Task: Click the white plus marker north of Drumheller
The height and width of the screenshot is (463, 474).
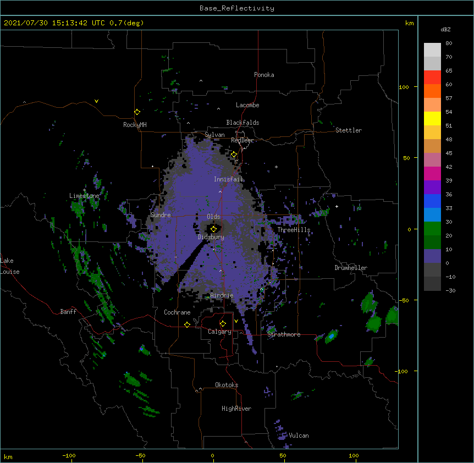Action: (x=337, y=206)
